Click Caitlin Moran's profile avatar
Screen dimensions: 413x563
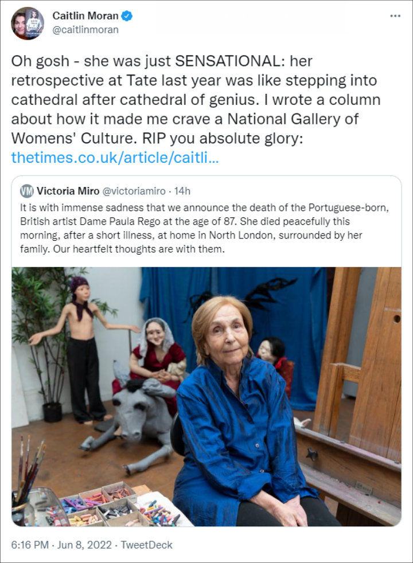point(28,24)
